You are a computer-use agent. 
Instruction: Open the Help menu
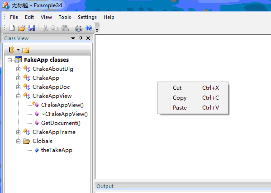(x=109, y=17)
